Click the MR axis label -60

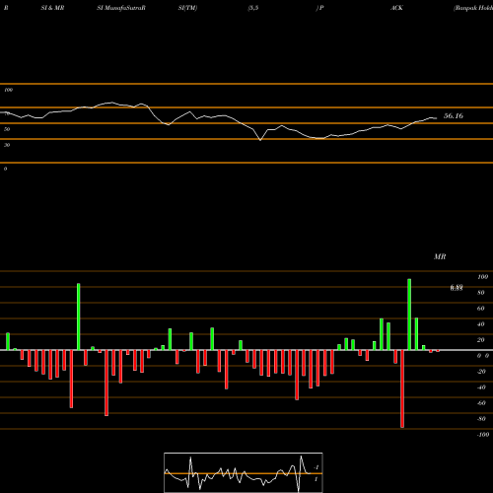pos(481,403)
